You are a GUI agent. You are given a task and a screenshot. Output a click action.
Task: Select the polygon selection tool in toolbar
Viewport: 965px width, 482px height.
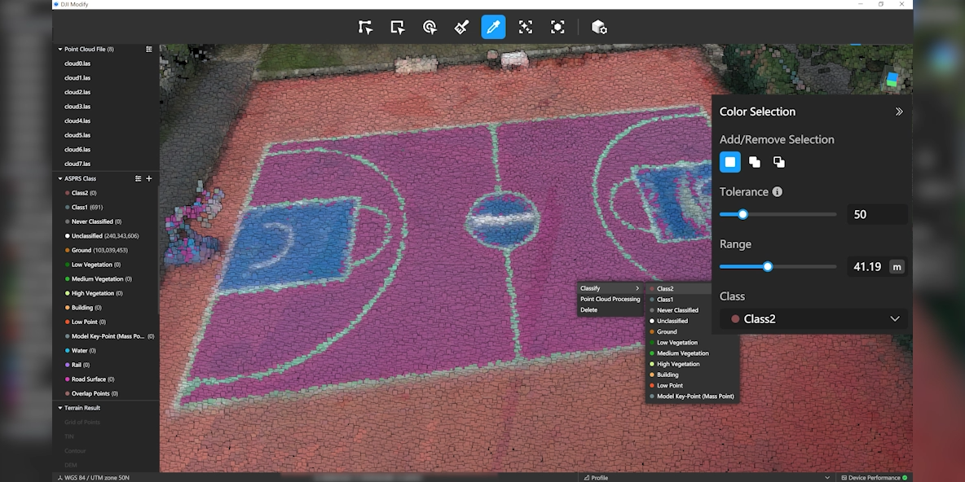click(x=365, y=27)
